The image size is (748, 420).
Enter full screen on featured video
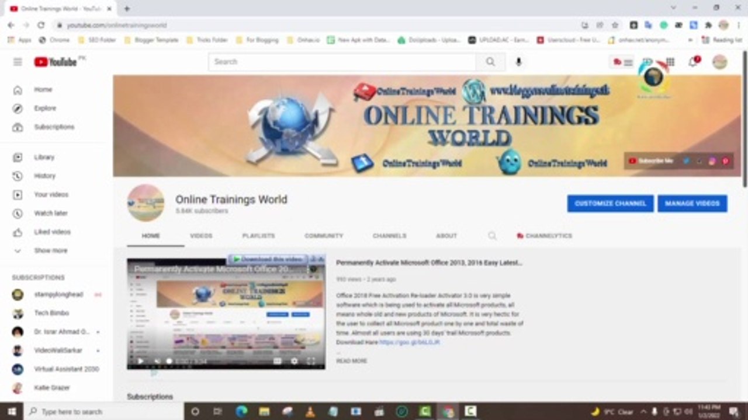coord(311,361)
